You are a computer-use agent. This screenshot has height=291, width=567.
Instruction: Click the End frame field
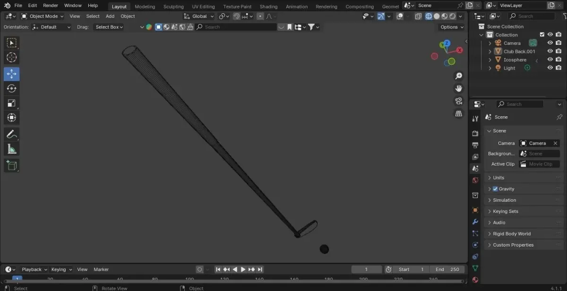click(x=447, y=269)
